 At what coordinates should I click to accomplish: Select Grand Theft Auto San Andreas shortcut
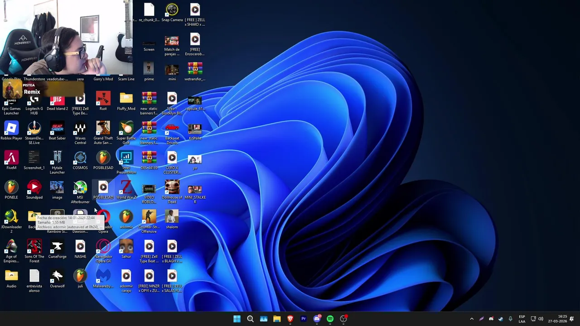pos(103,134)
